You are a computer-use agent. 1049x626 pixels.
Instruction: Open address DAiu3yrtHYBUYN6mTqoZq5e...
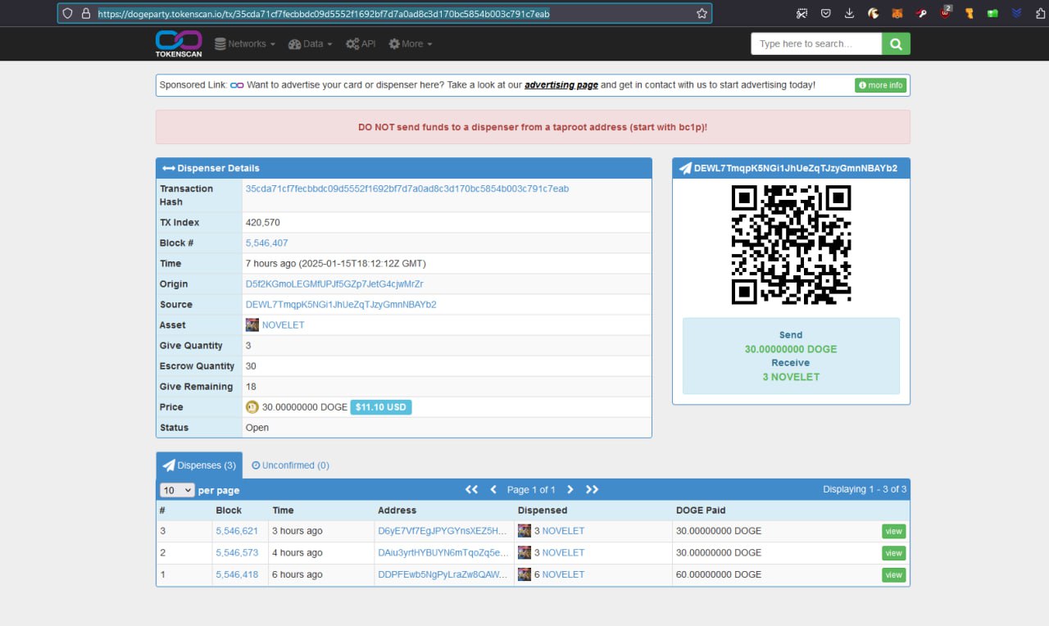pyautogui.click(x=443, y=553)
